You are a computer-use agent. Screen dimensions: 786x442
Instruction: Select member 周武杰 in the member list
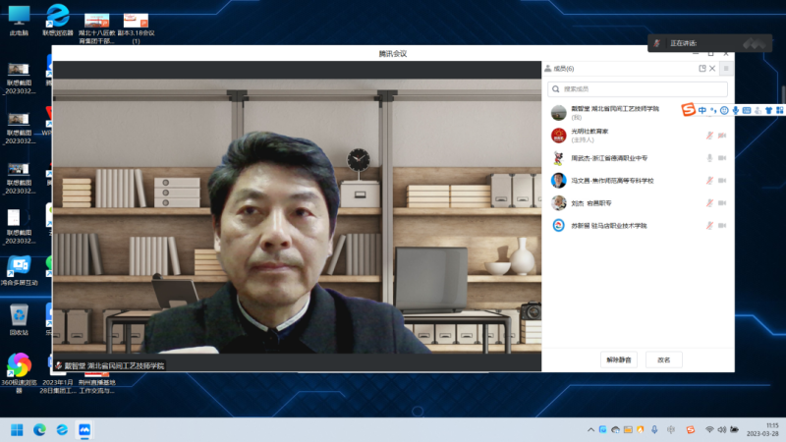[x=638, y=158]
